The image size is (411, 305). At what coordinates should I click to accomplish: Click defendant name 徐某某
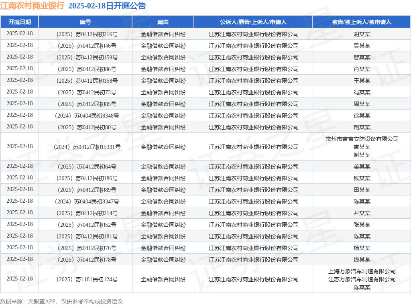coord(362,116)
